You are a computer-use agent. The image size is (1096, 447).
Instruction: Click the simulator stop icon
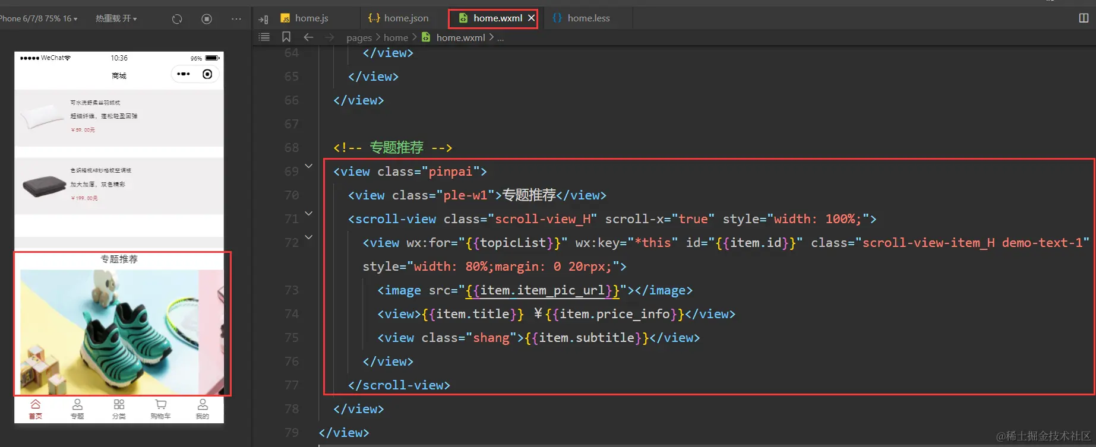207,19
